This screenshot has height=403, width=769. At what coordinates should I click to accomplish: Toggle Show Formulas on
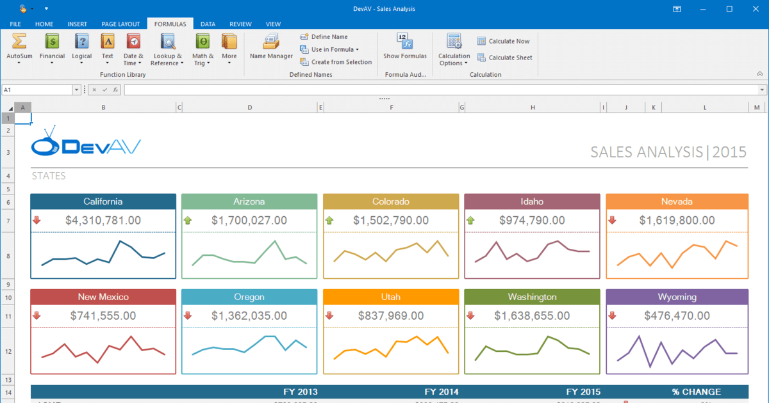point(405,48)
